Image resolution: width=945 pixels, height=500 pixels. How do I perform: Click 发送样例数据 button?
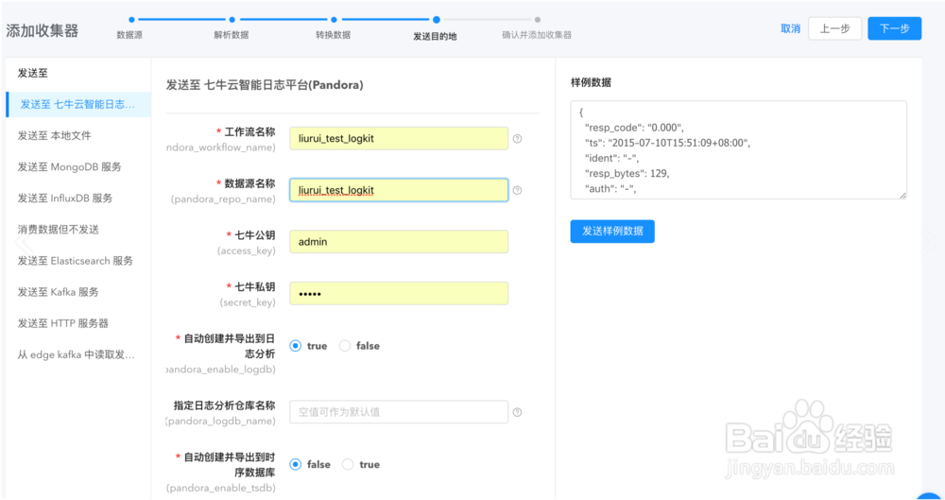[x=612, y=232]
